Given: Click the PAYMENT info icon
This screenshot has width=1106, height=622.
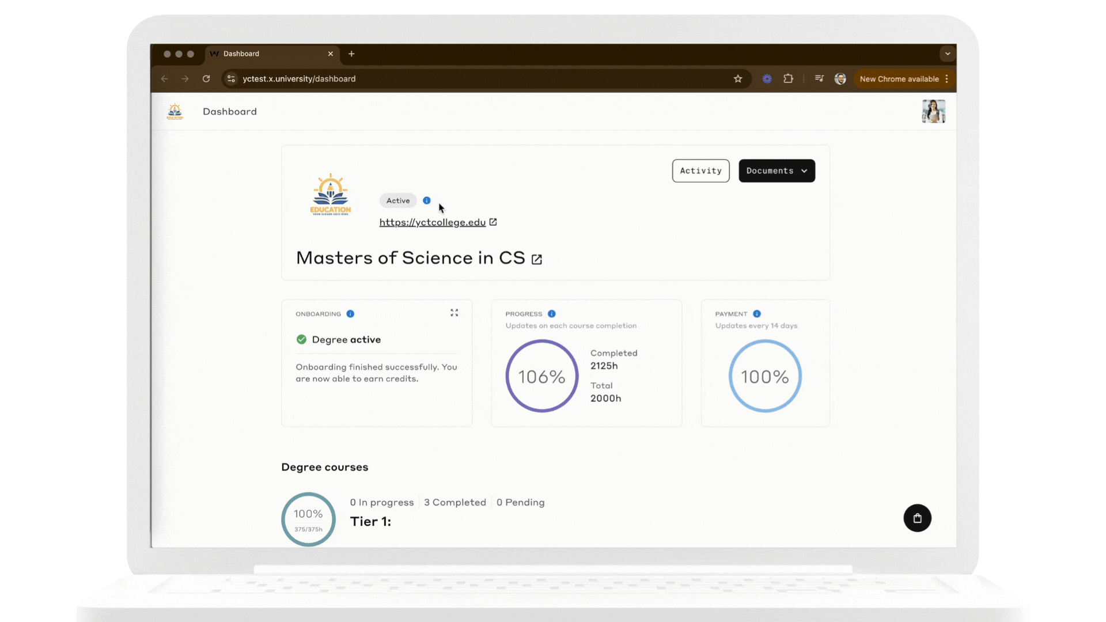Looking at the screenshot, I should point(755,314).
